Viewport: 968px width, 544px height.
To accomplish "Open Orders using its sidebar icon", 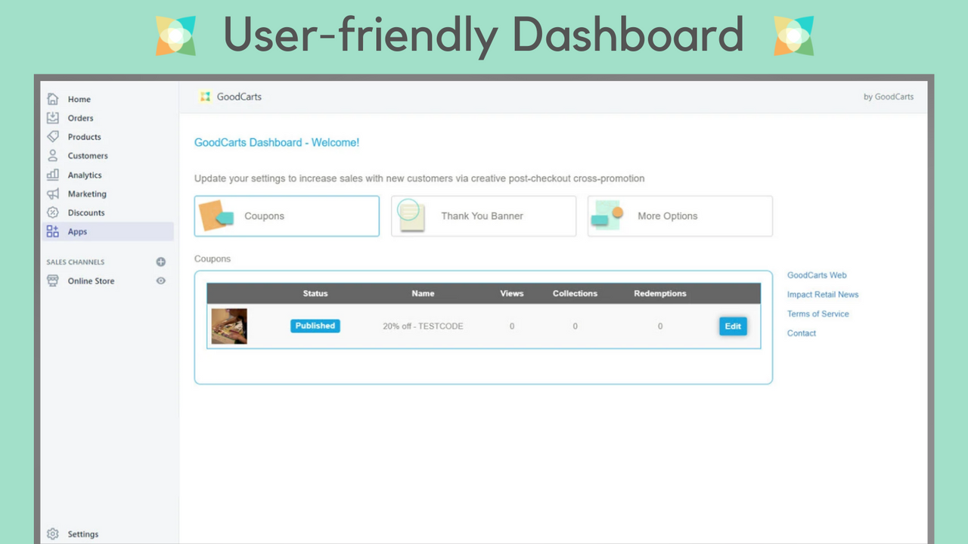I will pos(53,118).
